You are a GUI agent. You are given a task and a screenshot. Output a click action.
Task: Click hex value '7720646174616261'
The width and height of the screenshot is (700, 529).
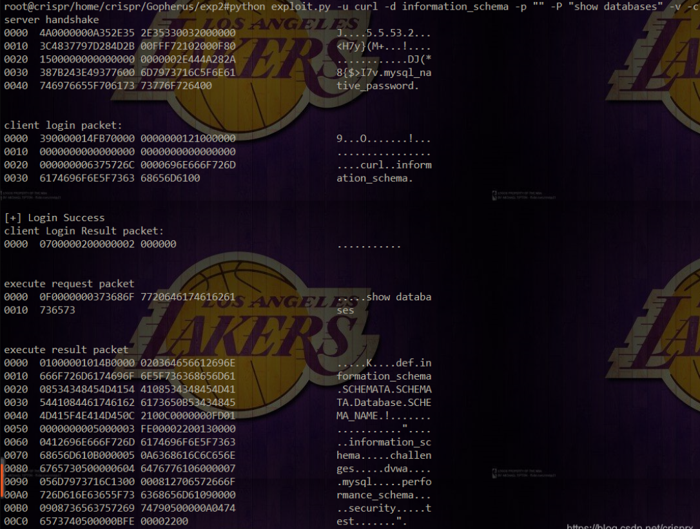tap(188, 297)
